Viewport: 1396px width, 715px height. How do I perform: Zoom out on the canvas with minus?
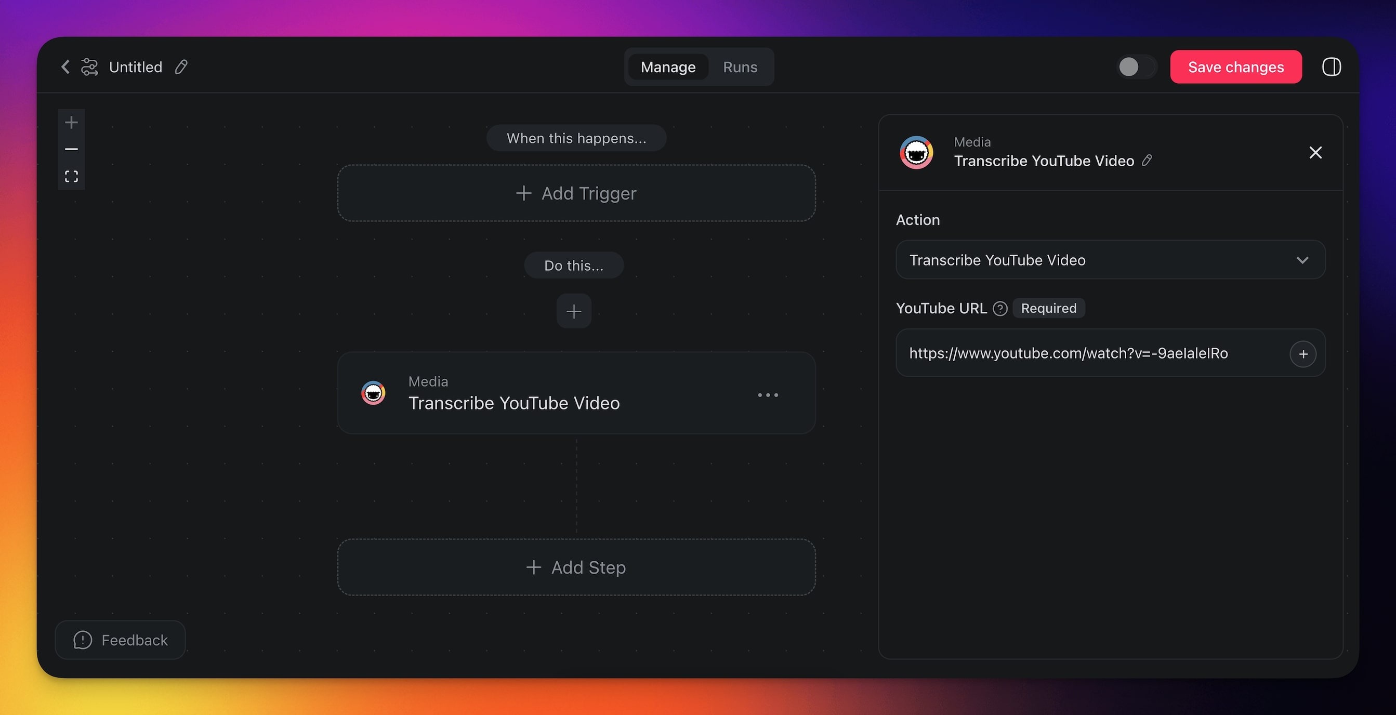[72, 149]
